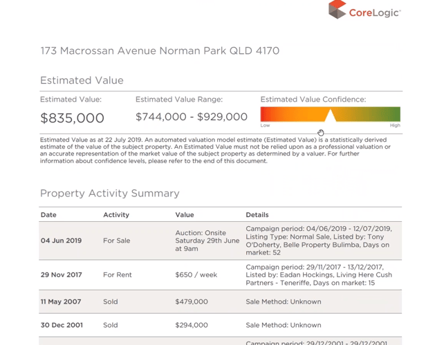Click the $744,000 - $929,000 range value
This screenshot has height=345, width=435.
pyautogui.click(x=191, y=117)
